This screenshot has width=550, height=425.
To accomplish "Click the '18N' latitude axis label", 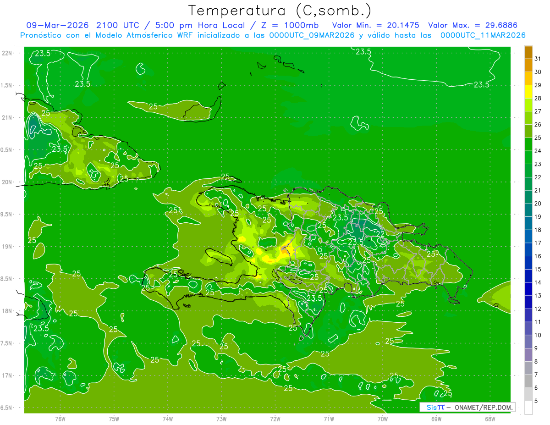I will 7,311.
